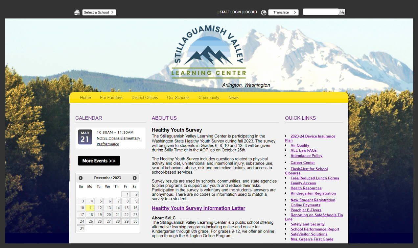Select December 1 on the calendar
The image size is (418, 248).
[126, 194]
